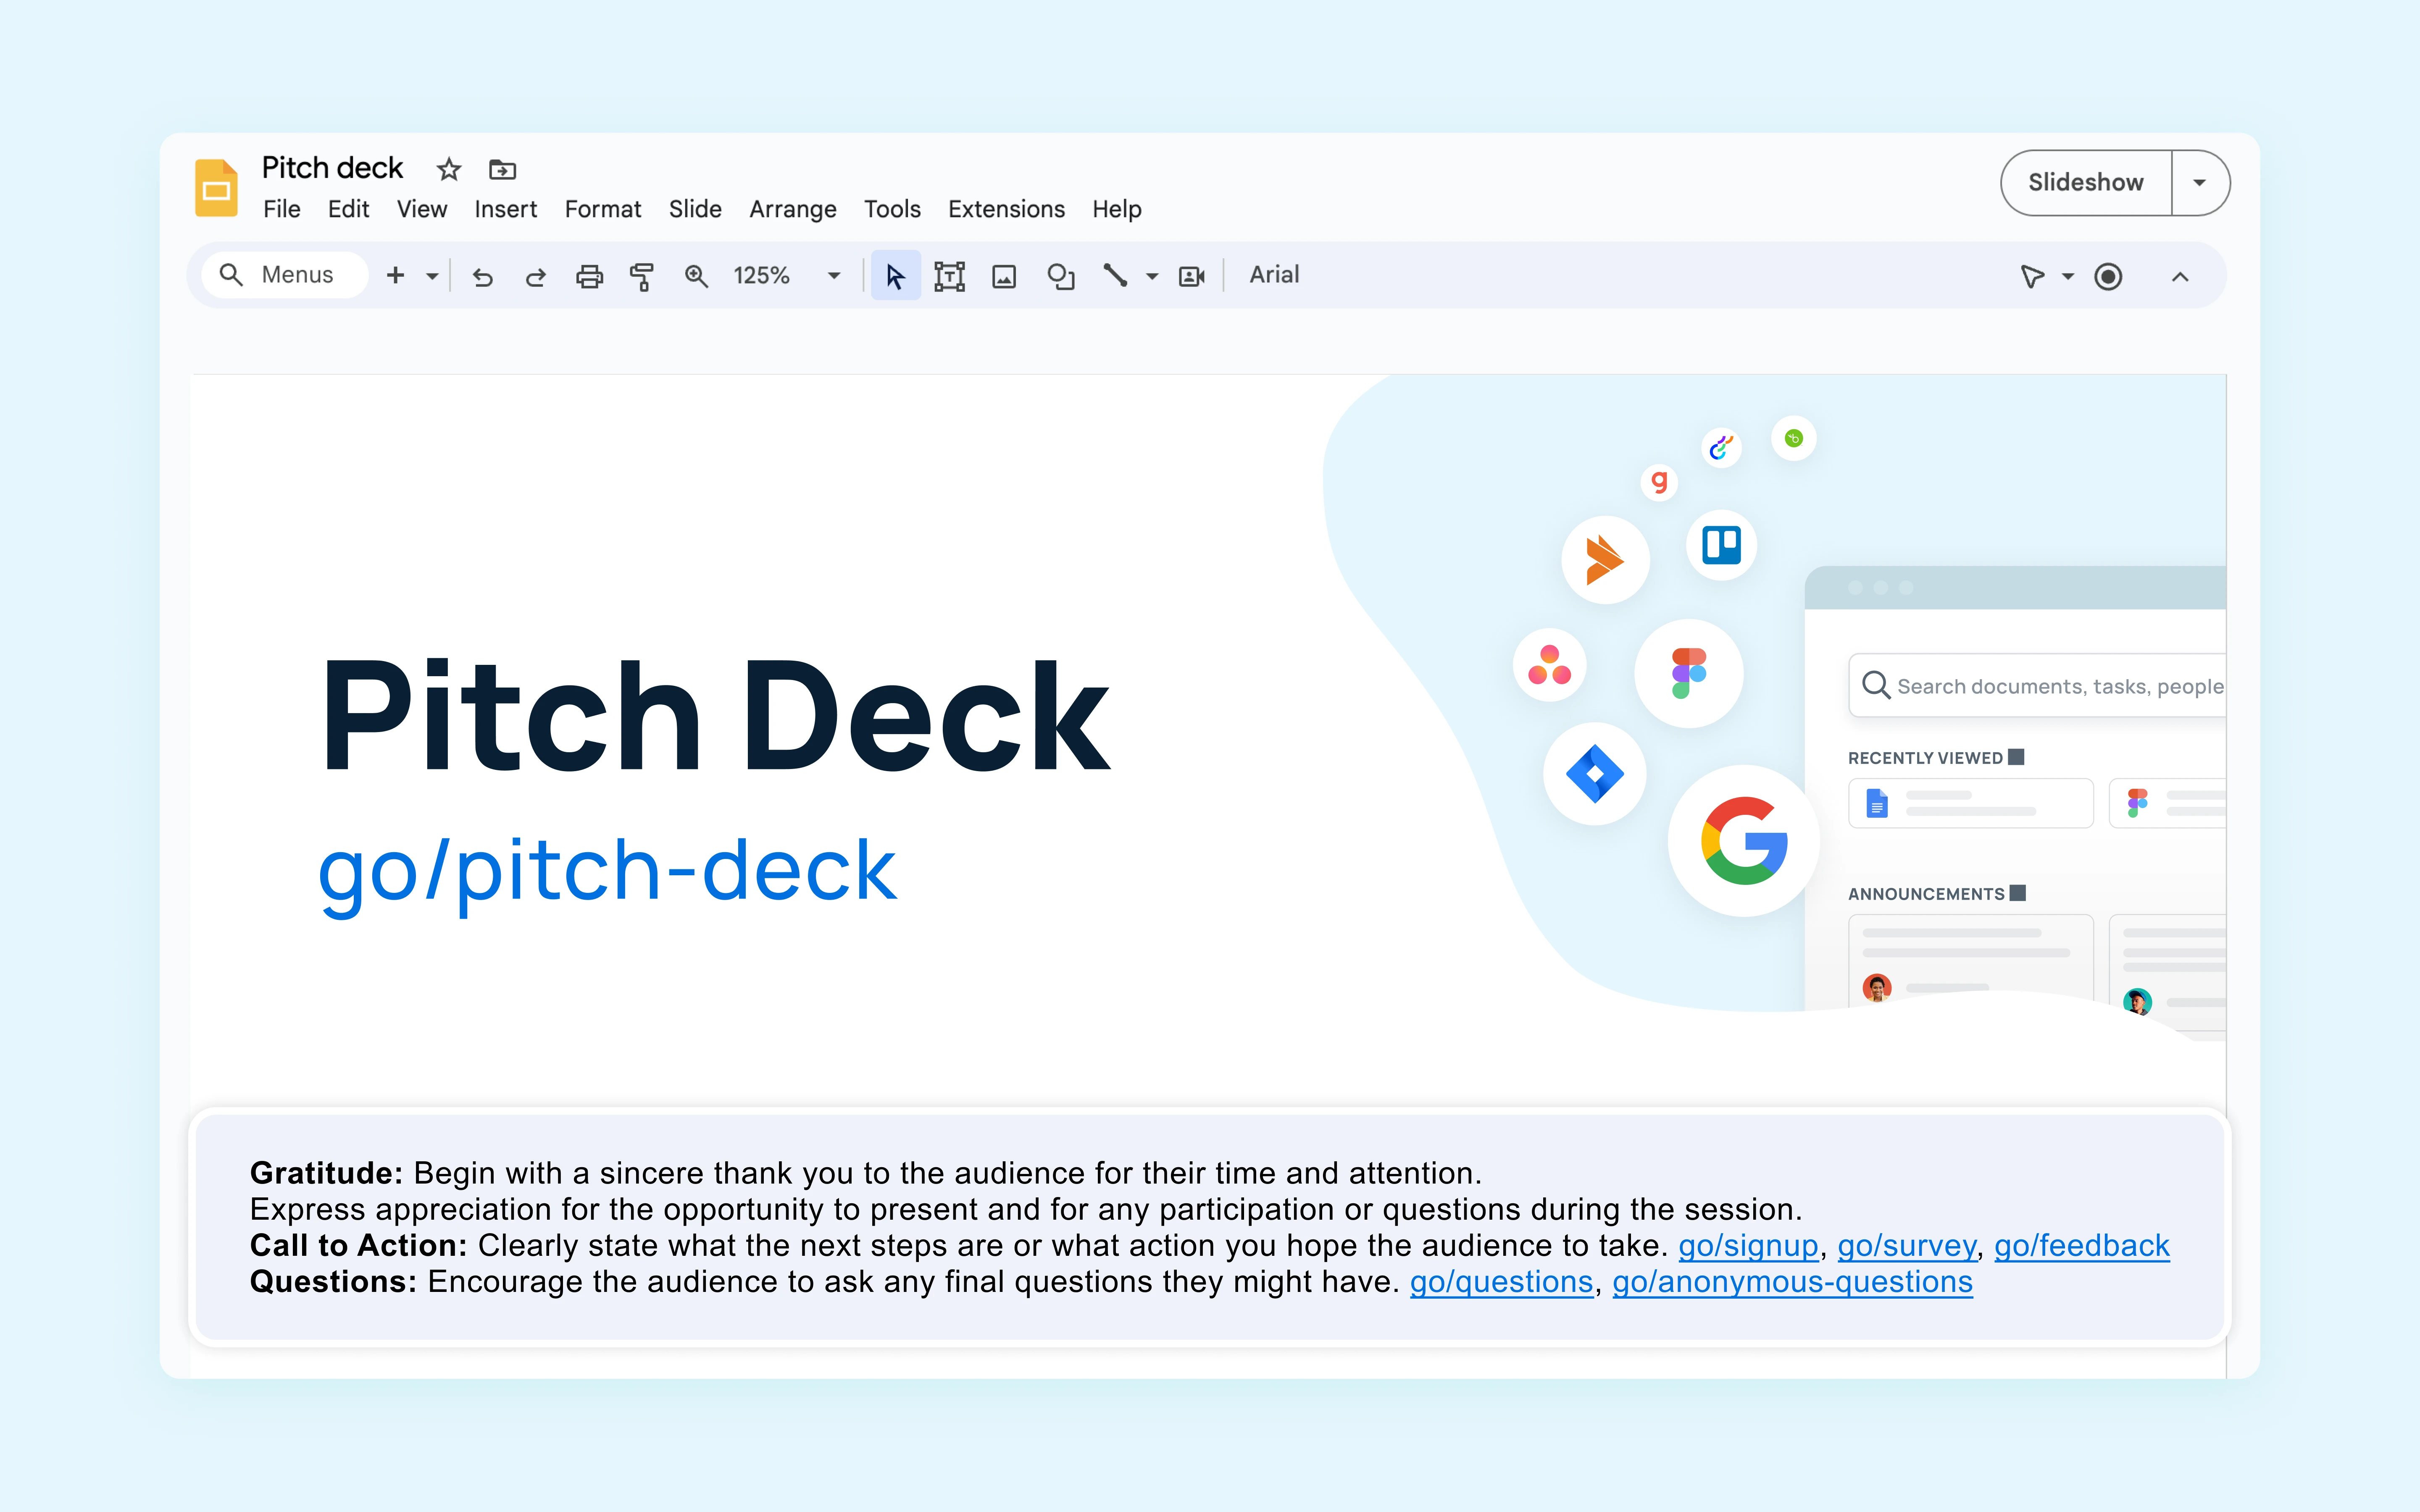Screen dimensions: 2420x1512
Task: Click the Zoom magnifier icon
Action: [697, 276]
